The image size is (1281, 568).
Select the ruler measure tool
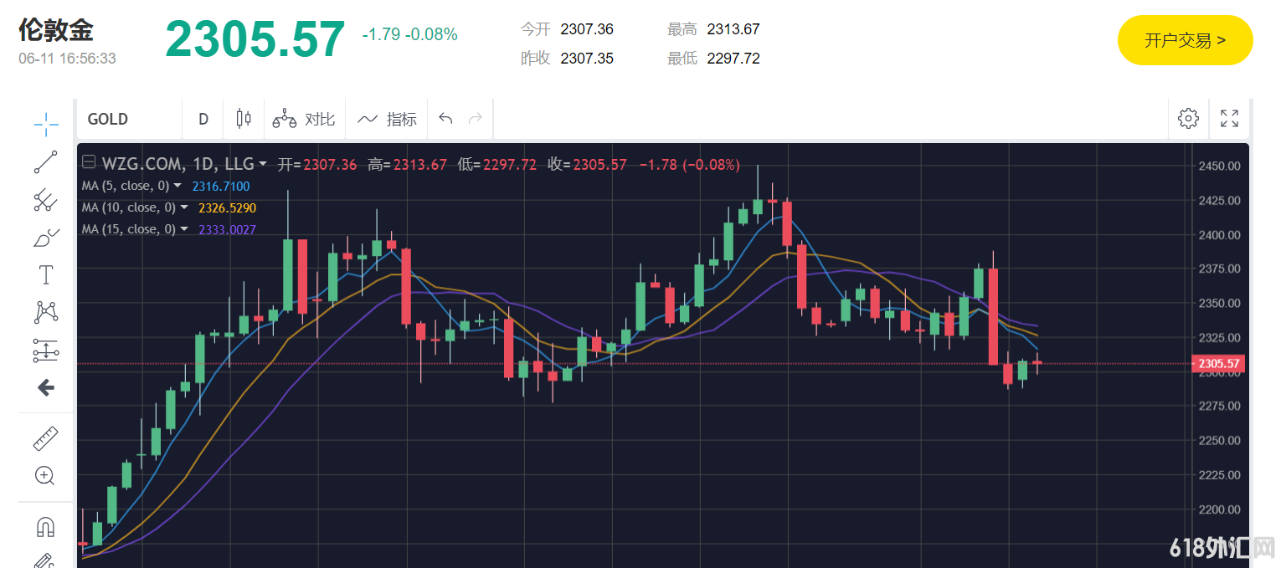tap(46, 438)
